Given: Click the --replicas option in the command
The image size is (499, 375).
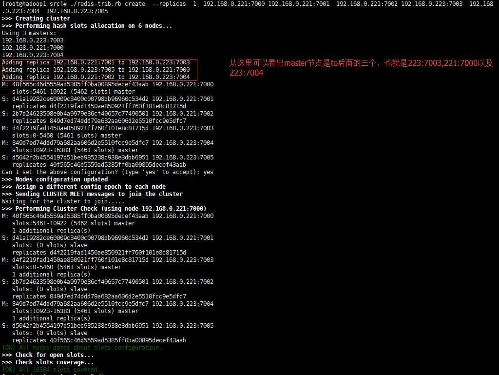Looking at the screenshot, I should pyautogui.click(x=169, y=4).
